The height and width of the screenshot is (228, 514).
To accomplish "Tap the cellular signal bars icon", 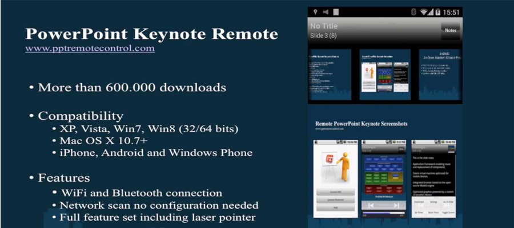I will (x=431, y=13).
